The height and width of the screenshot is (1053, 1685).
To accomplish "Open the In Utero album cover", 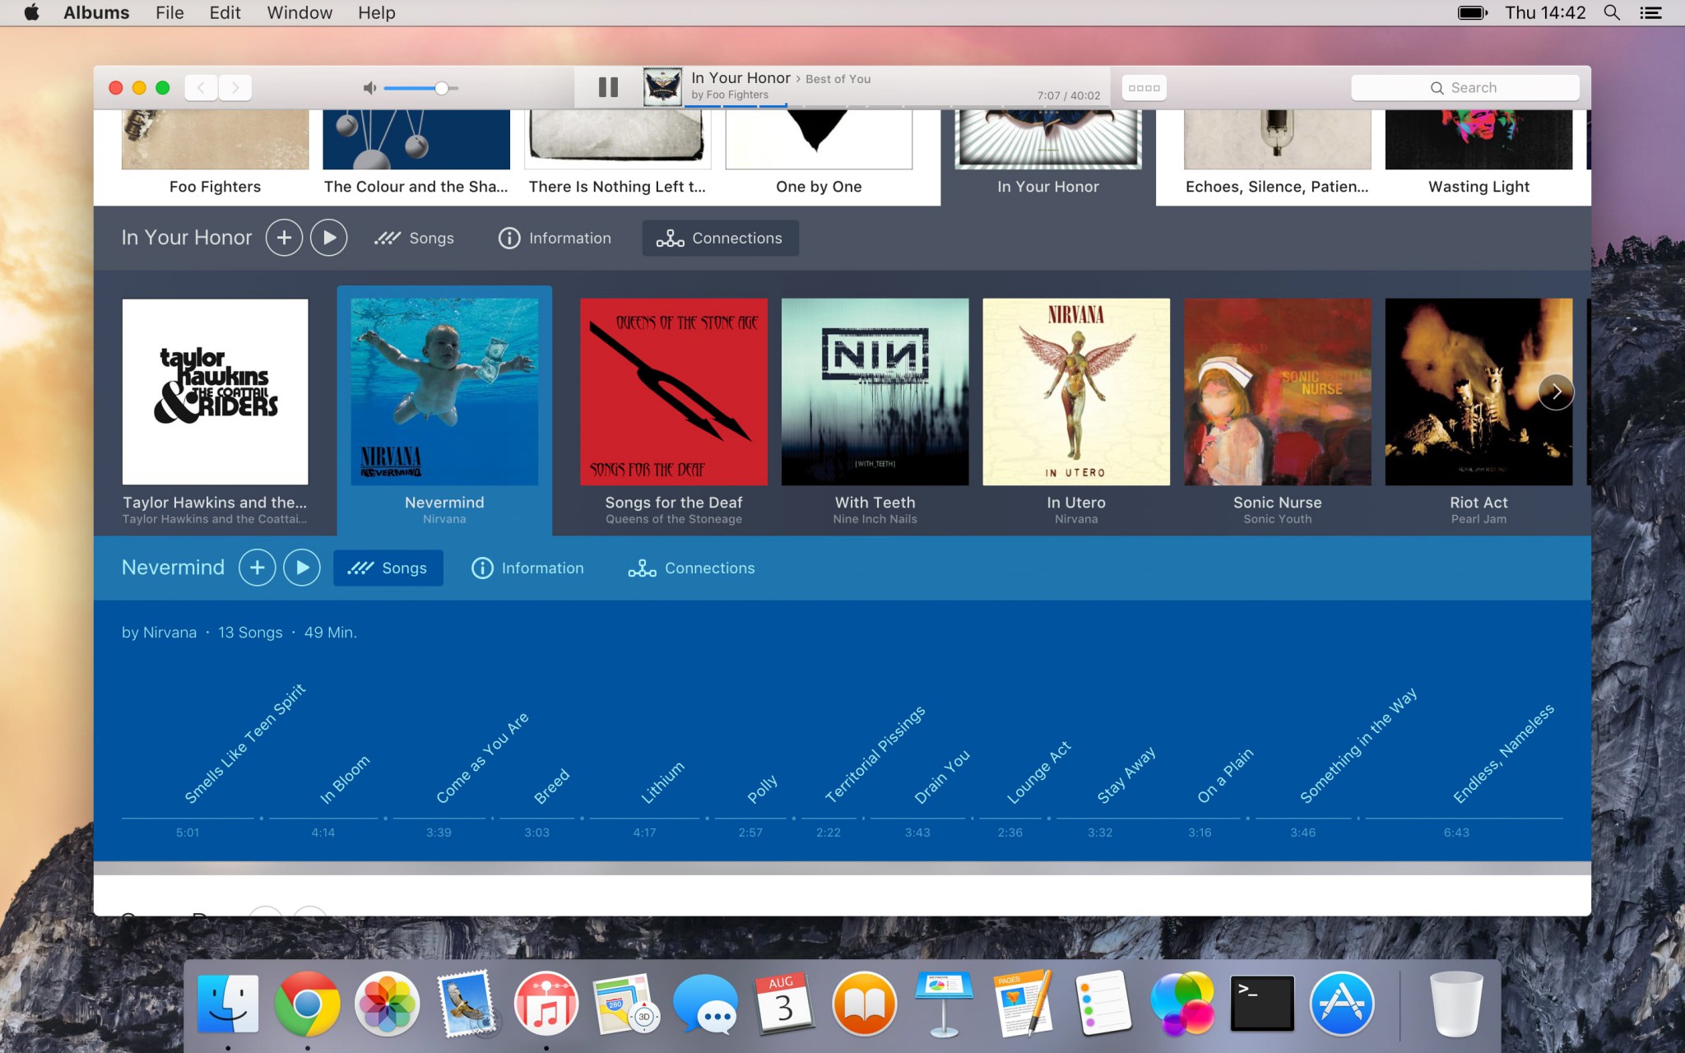I will coord(1076,392).
